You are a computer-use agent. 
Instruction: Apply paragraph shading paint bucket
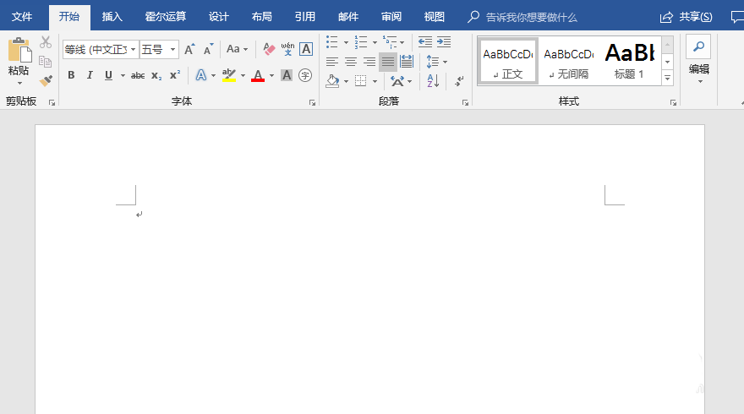(x=332, y=81)
